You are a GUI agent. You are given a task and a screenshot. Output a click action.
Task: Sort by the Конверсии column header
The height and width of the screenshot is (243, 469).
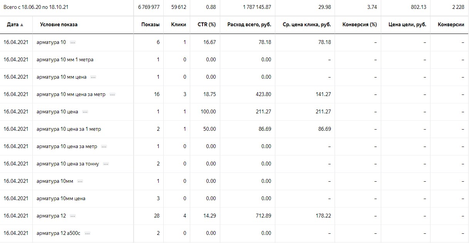[451, 25]
